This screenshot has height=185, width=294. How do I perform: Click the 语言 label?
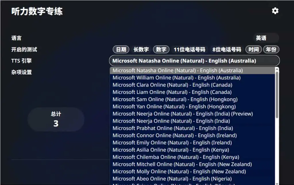(16, 38)
